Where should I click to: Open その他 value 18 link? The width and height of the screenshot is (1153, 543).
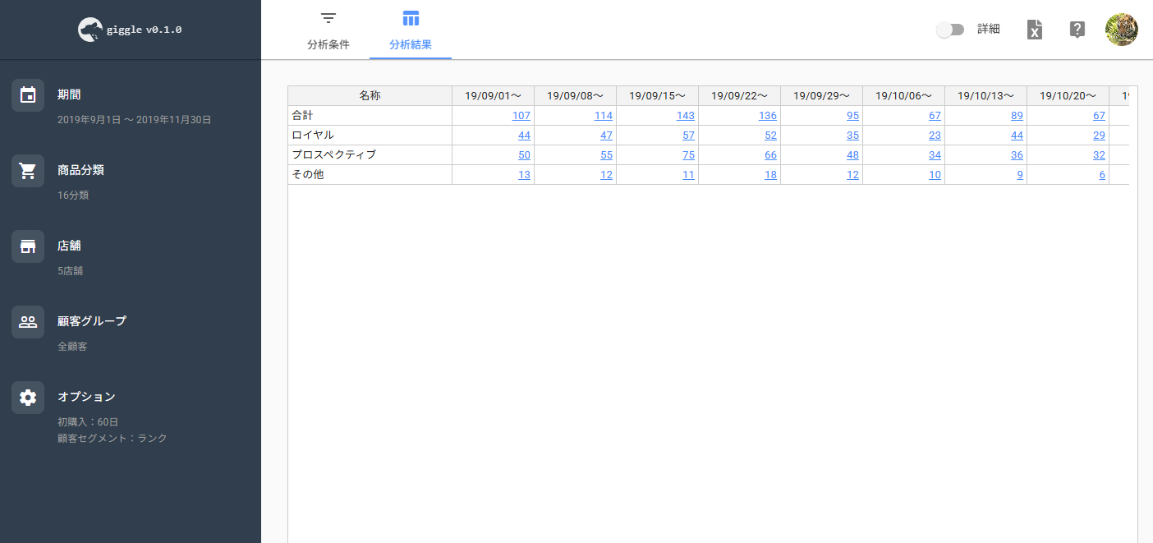(x=770, y=175)
